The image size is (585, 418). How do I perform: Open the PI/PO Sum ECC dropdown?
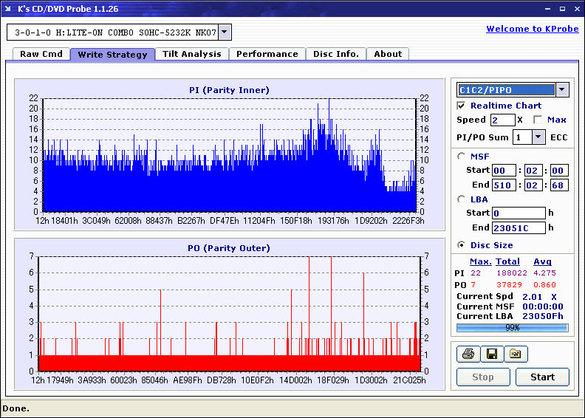click(538, 137)
